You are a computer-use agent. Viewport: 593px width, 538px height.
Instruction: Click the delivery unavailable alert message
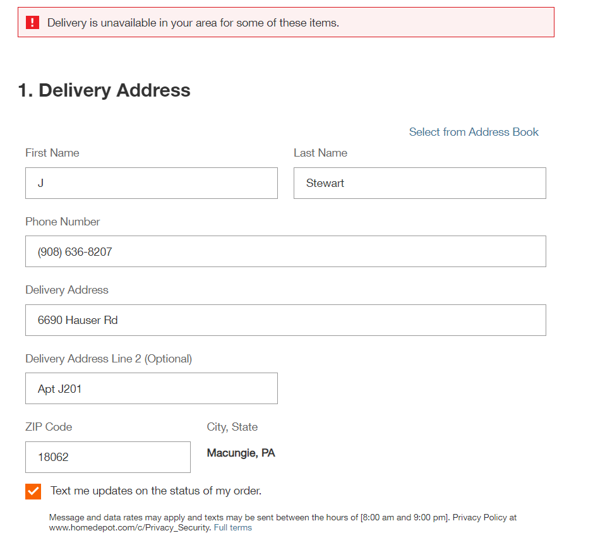193,23
